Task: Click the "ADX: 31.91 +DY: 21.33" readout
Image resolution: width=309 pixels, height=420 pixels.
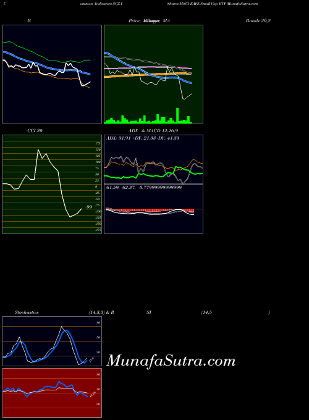Action: coord(131,138)
